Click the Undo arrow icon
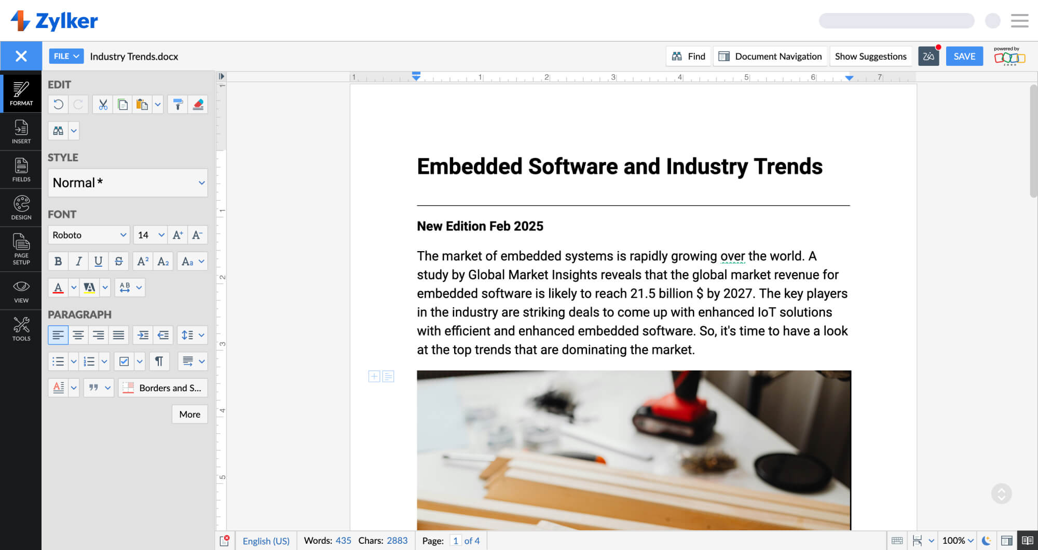This screenshot has height=550, width=1038. click(x=58, y=105)
